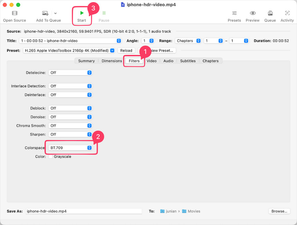
Task: Change the Denoise filter dropdown
Action: click(x=70, y=117)
